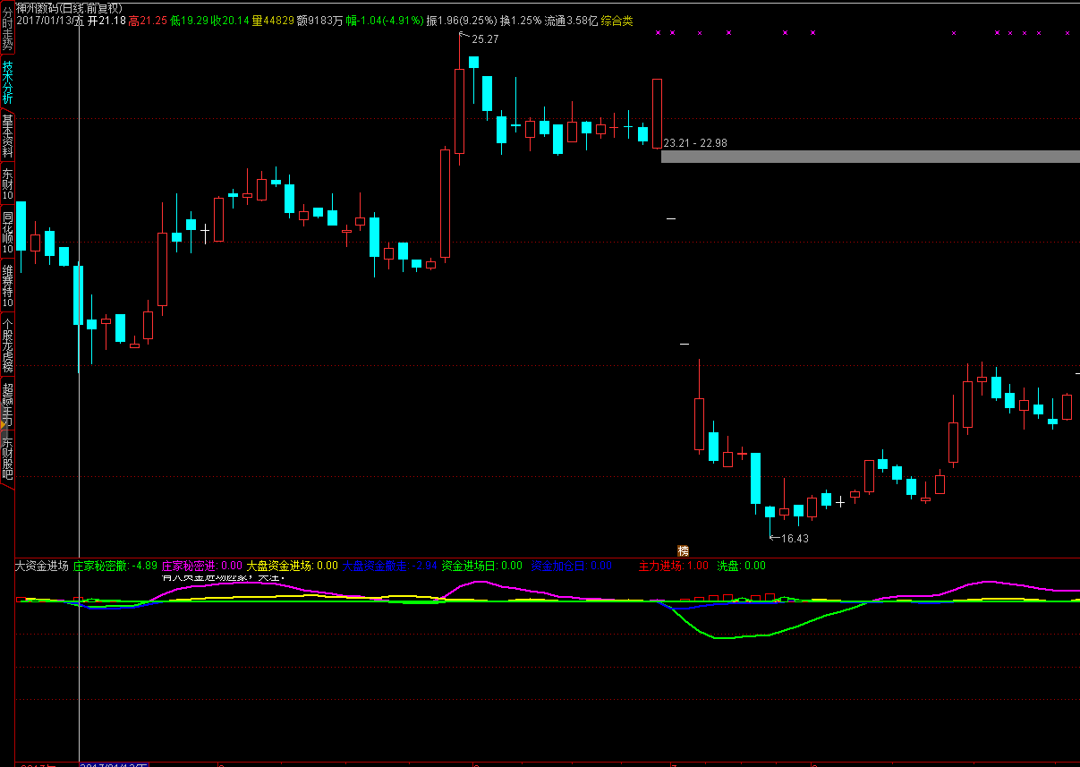
Task: Click the 流通3.58亿 float value
Action: pos(571,21)
